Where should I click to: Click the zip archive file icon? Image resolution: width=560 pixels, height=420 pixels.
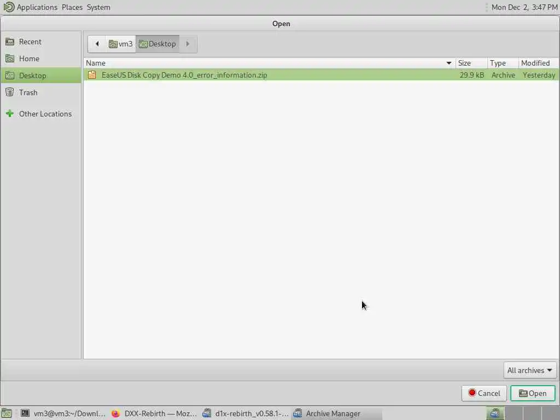[92, 74]
